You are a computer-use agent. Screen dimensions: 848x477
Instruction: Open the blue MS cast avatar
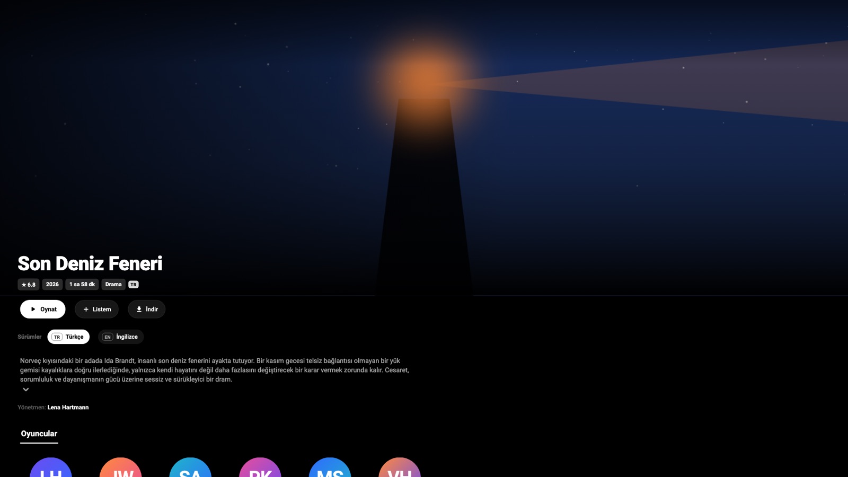(330, 467)
